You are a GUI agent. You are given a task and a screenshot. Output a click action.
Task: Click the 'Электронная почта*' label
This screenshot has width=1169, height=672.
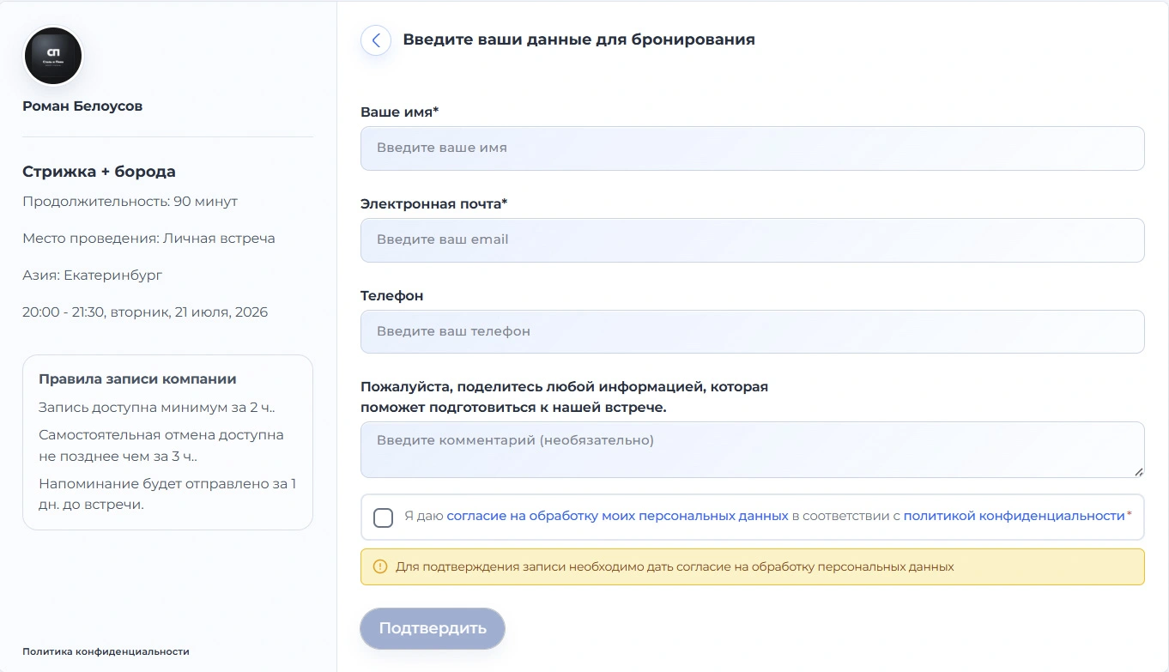click(x=434, y=204)
